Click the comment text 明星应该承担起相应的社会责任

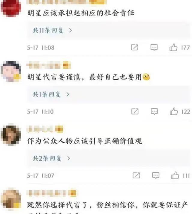coord(81,13)
